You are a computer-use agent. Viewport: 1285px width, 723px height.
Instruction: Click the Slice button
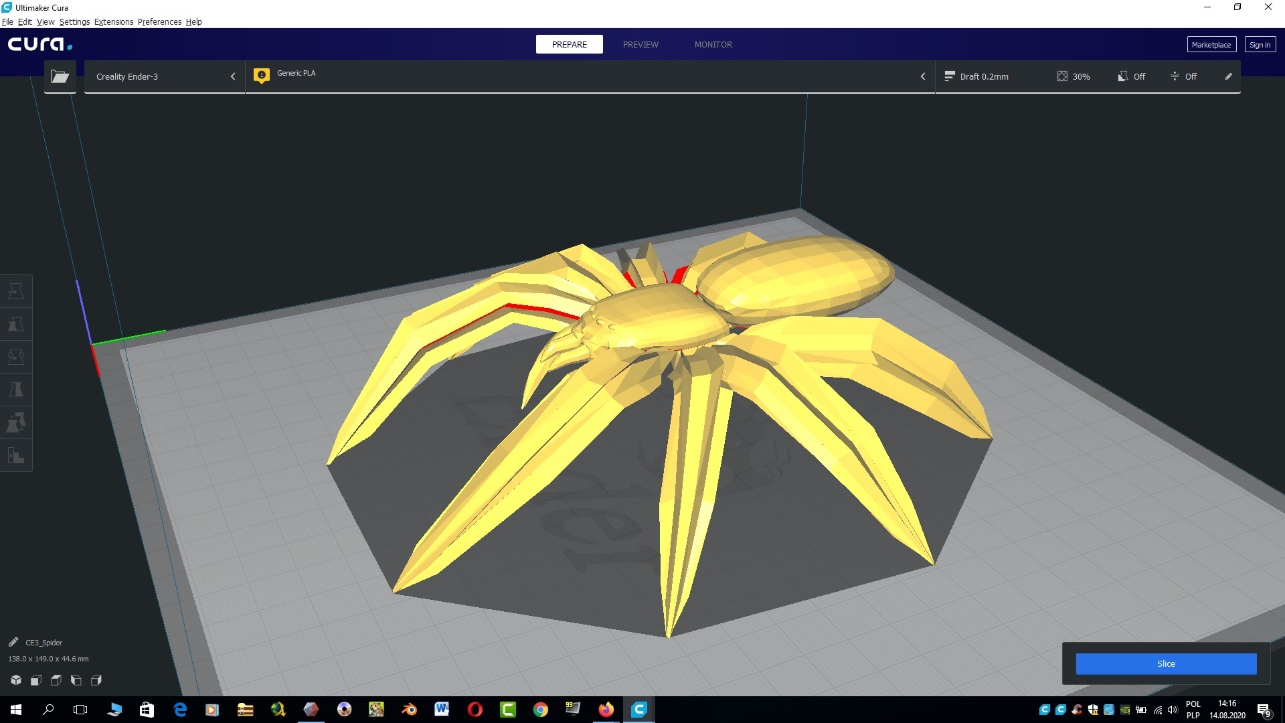coord(1165,663)
